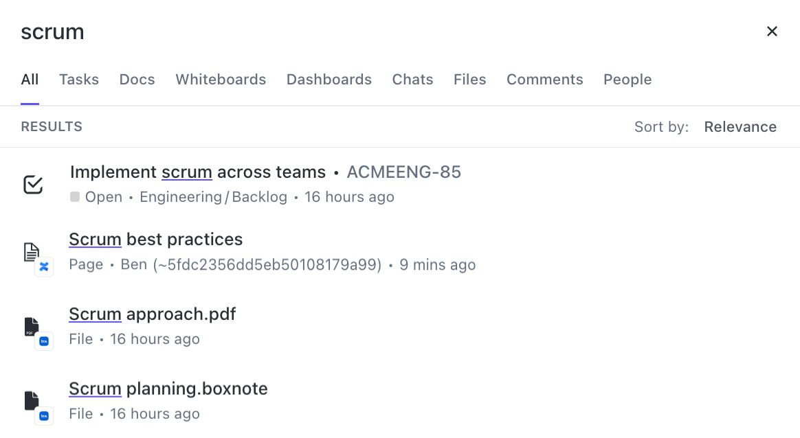Select the Whiteboards tab
Image resolution: width=800 pixels, height=438 pixels.
click(221, 80)
